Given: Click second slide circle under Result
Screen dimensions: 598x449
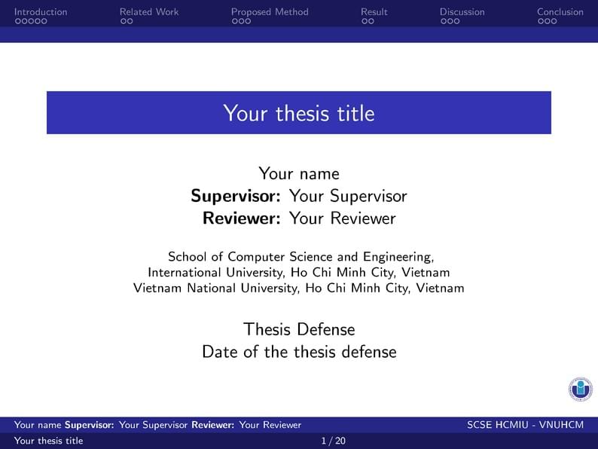Looking at the screenshot, I should (x=371, y=22).
